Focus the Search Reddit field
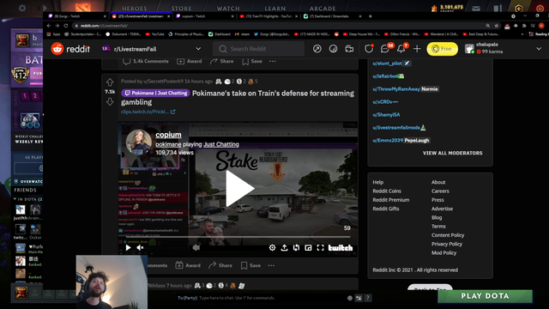 click(258, 49)
